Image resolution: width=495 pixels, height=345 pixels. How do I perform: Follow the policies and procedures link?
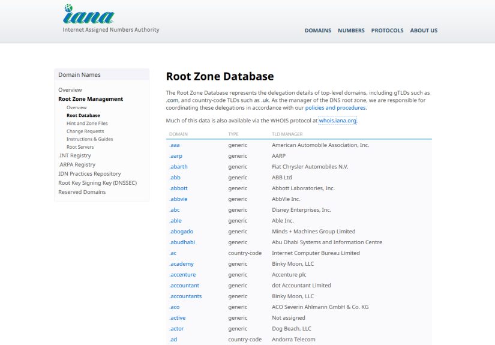pyautogui.click(x=335, y=108)
